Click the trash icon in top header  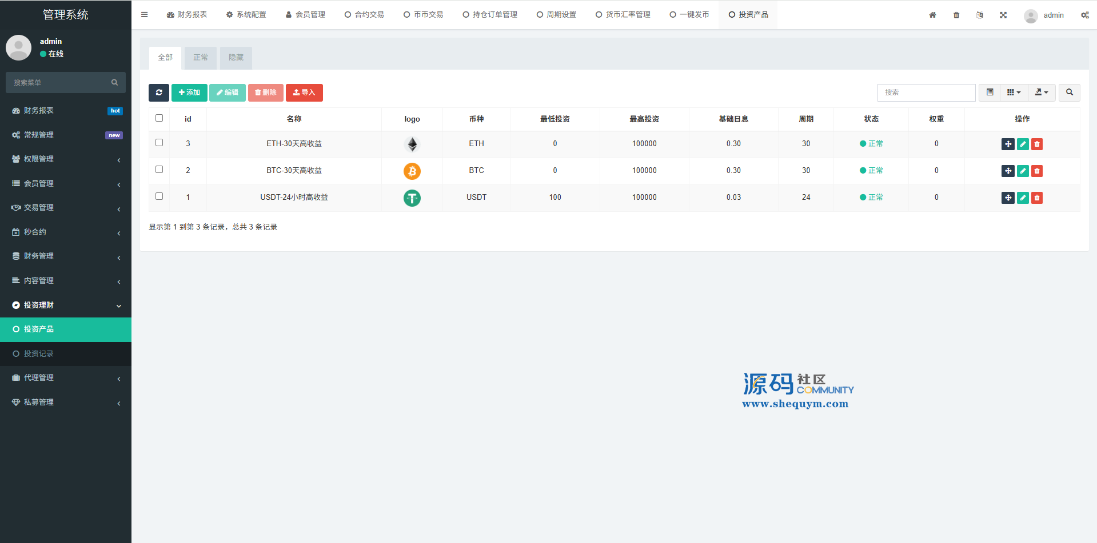click(x=956, y=15)
